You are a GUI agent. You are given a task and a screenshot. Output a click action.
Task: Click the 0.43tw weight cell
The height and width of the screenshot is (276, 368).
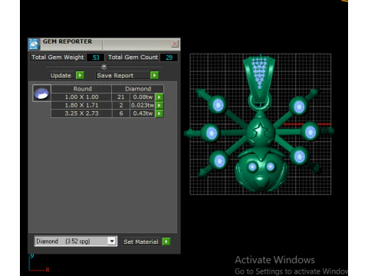[x=143, y=113]
